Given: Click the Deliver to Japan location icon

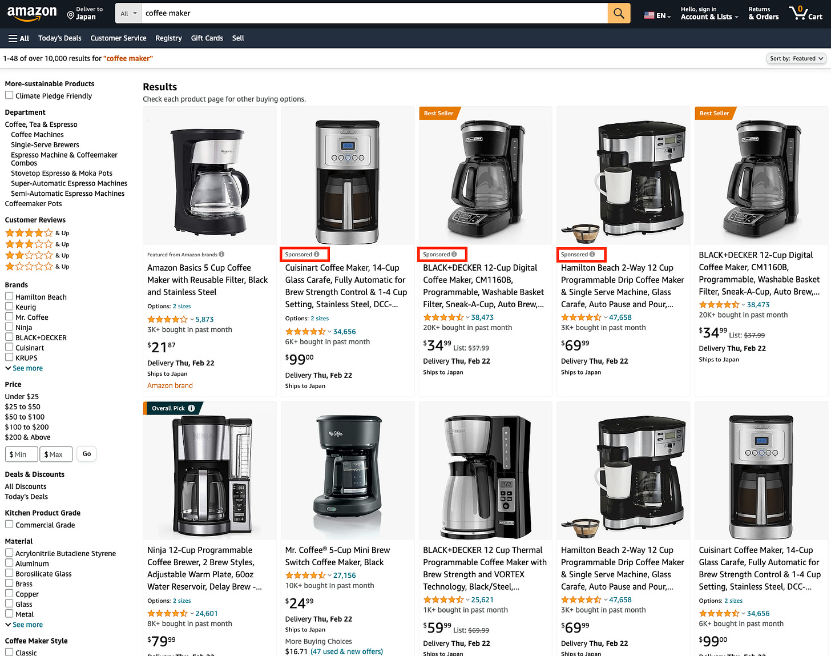Looking at the screenshot, I should (x=71, y=15).
